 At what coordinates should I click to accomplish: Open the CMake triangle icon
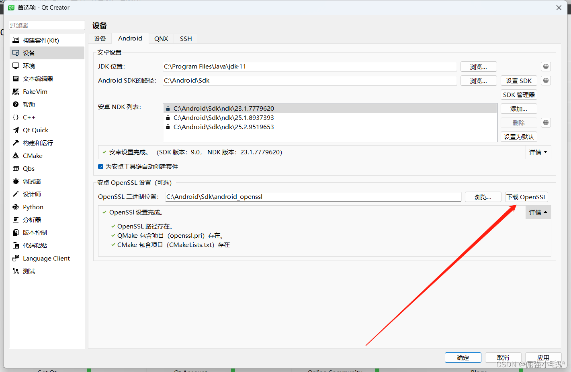pos(16,156)
